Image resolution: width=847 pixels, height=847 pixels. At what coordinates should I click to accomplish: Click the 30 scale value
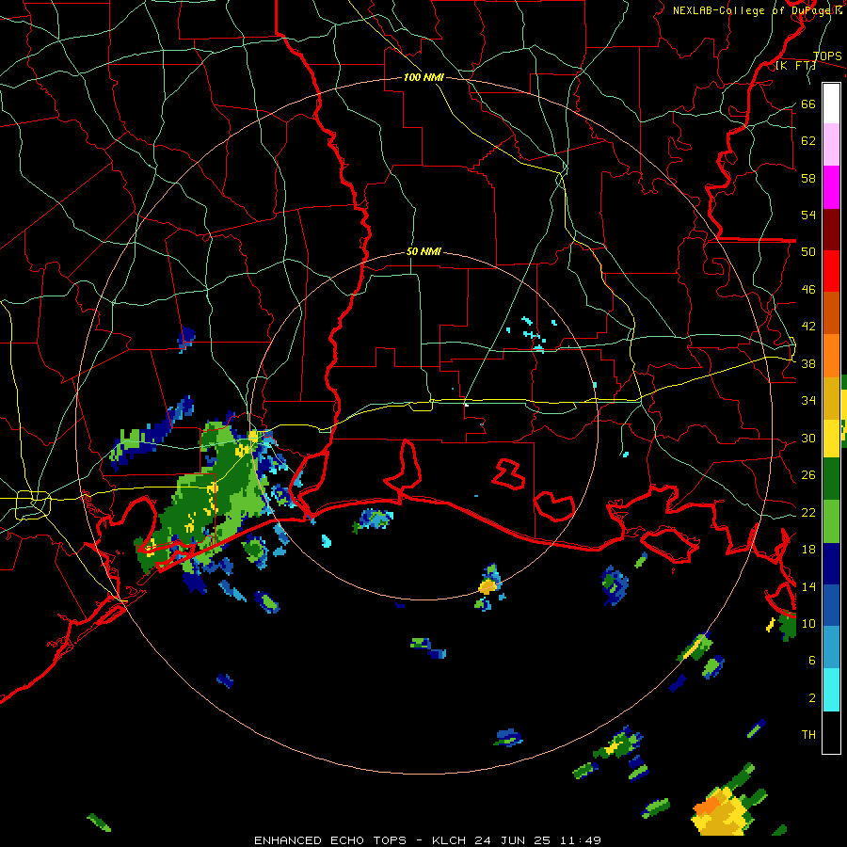click(808, 438)
